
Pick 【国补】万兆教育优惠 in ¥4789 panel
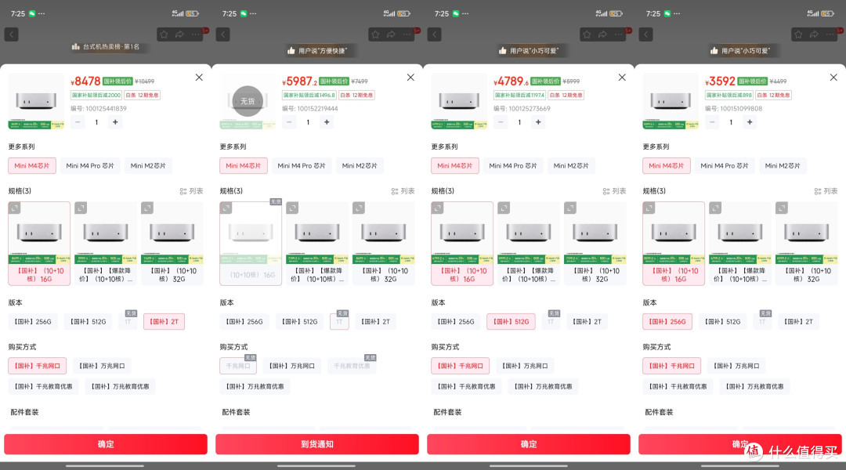[543, 386]
